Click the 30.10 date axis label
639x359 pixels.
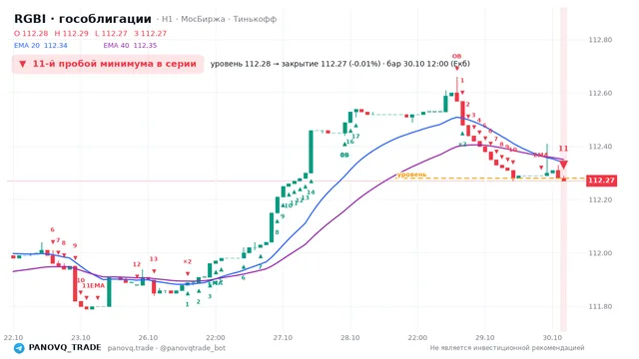click(x=552, y=337)
